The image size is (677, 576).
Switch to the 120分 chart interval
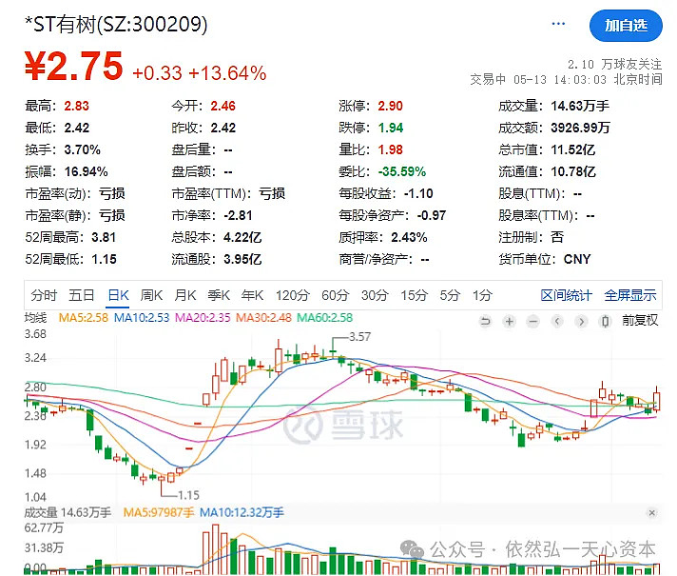[x=293, y=295]
